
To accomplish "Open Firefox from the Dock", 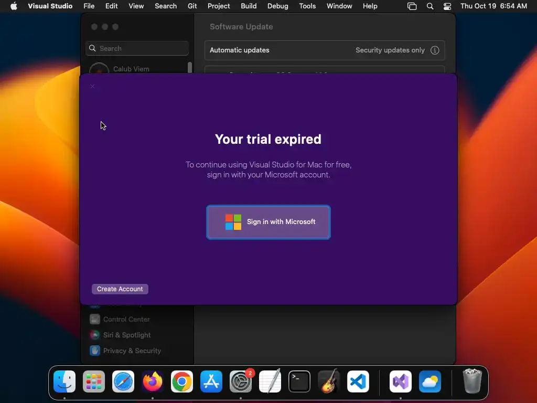I will 153,381.
